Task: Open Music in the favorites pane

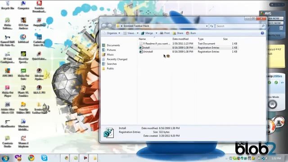Action: [x=108, y=54]
